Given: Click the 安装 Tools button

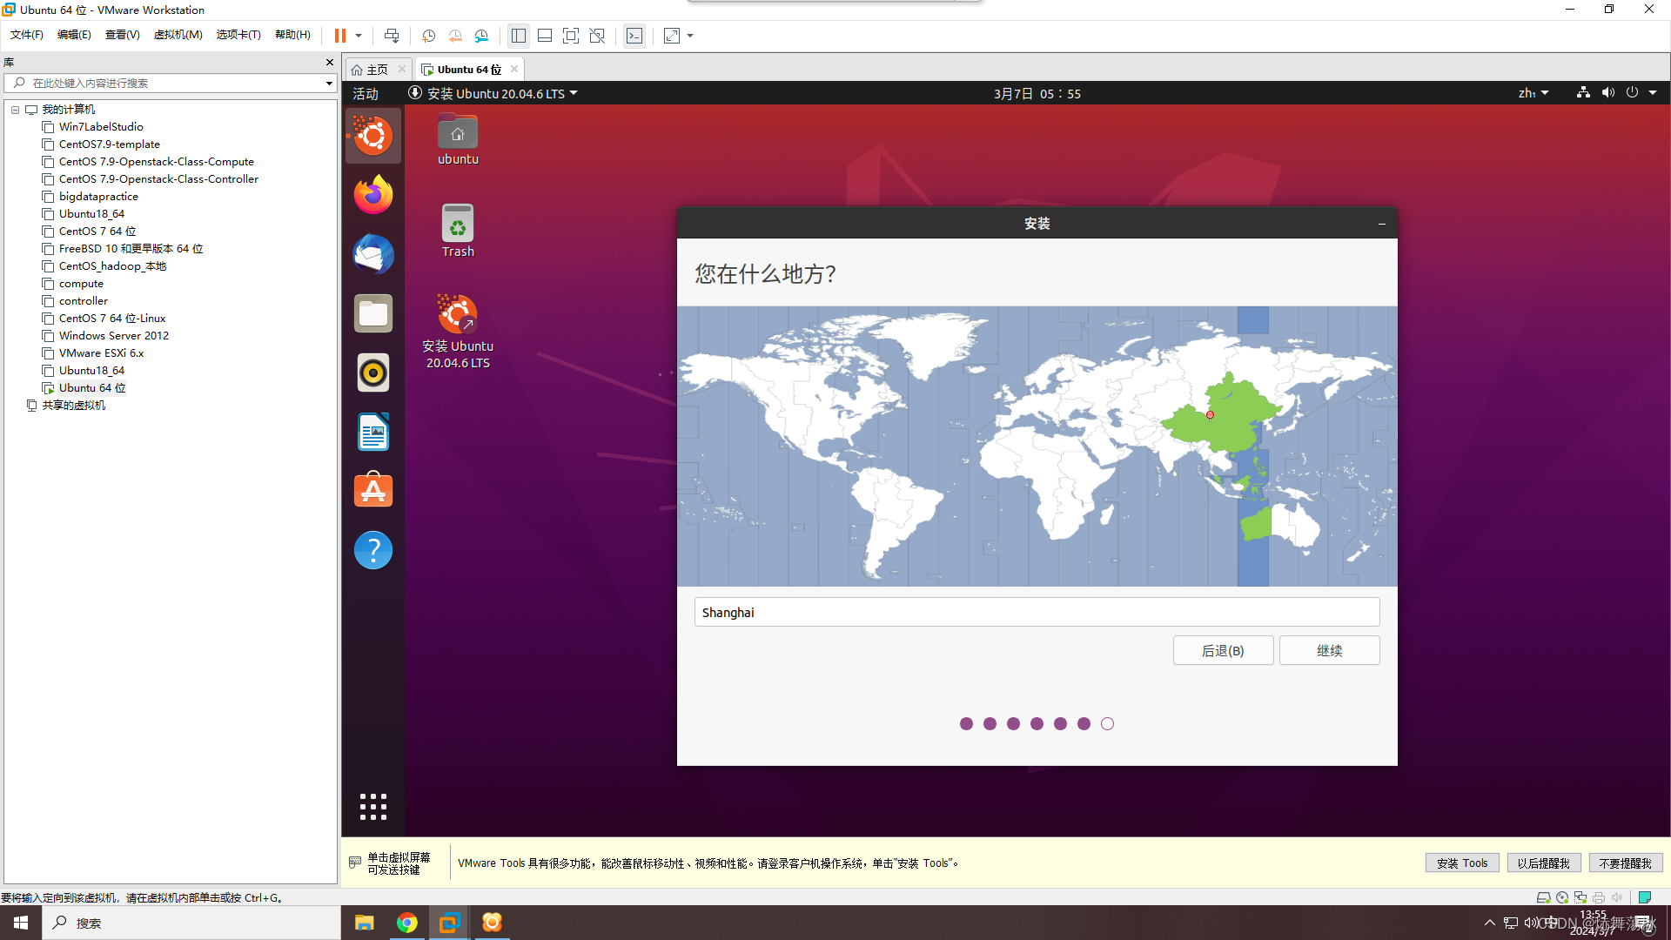Looking at the screenshot, I should [1462, 863].
